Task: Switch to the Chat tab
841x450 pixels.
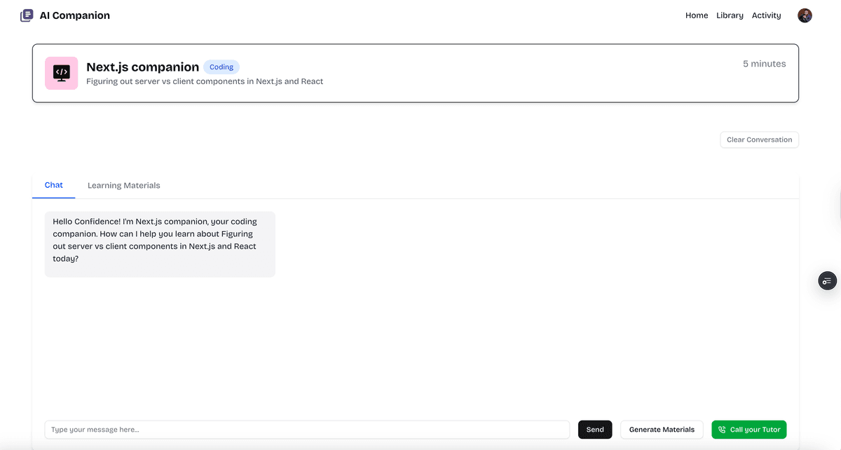Action: click(x=54, y=186)
